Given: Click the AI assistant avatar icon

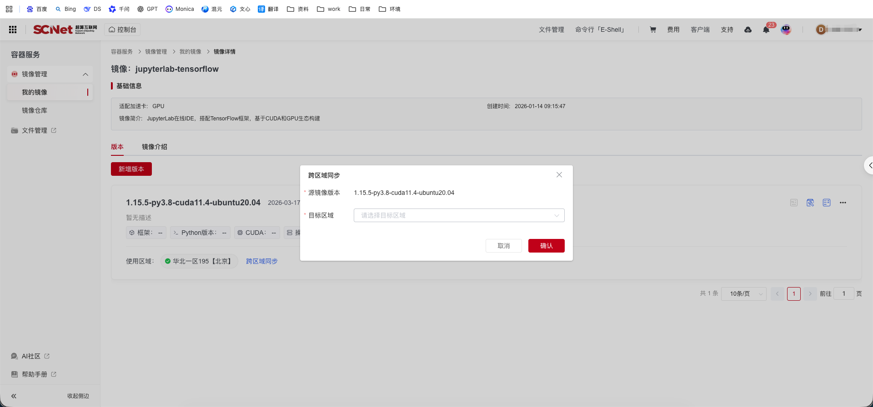Looking at the screenshot, I should [x=786, y=30].
